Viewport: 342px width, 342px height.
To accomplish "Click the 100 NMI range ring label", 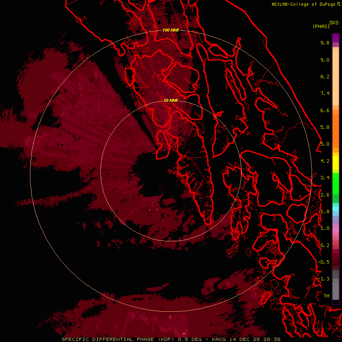I will coord(171,30).
